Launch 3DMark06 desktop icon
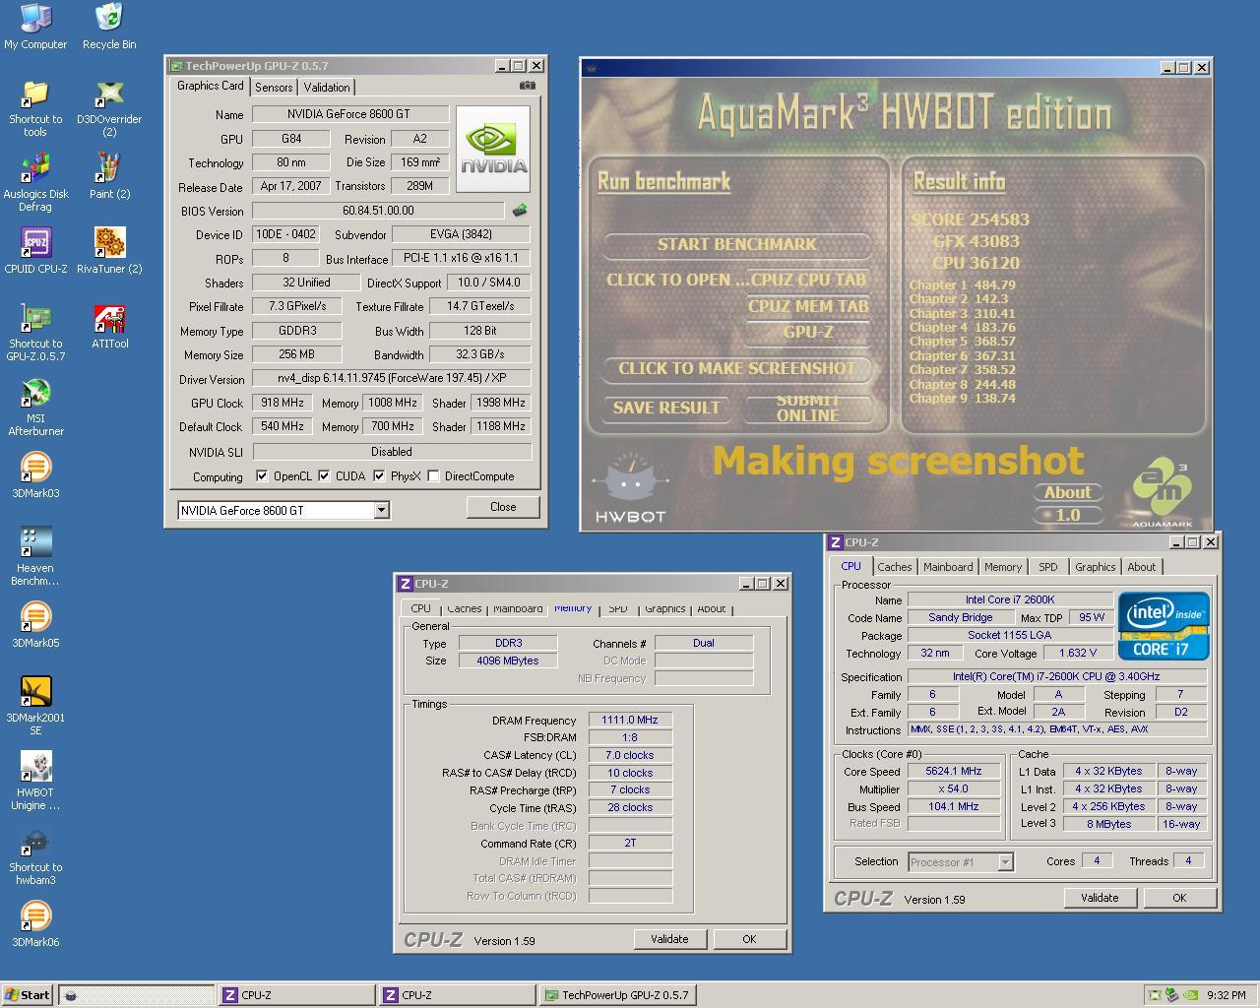Screen dimensions: 1260x1008 click(x=35, y=924)
